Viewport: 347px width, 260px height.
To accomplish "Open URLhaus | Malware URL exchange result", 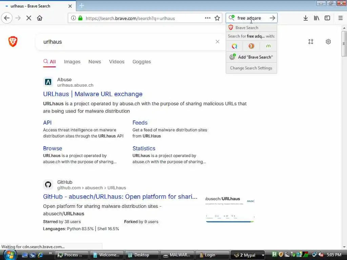I will click(x=93, y=94).
